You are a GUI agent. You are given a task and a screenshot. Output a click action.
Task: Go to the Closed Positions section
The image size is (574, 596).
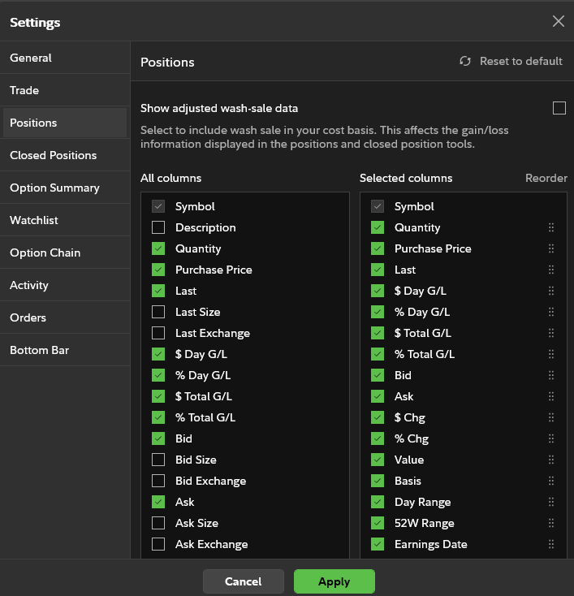pyautogui.click(x=53, y=156)
